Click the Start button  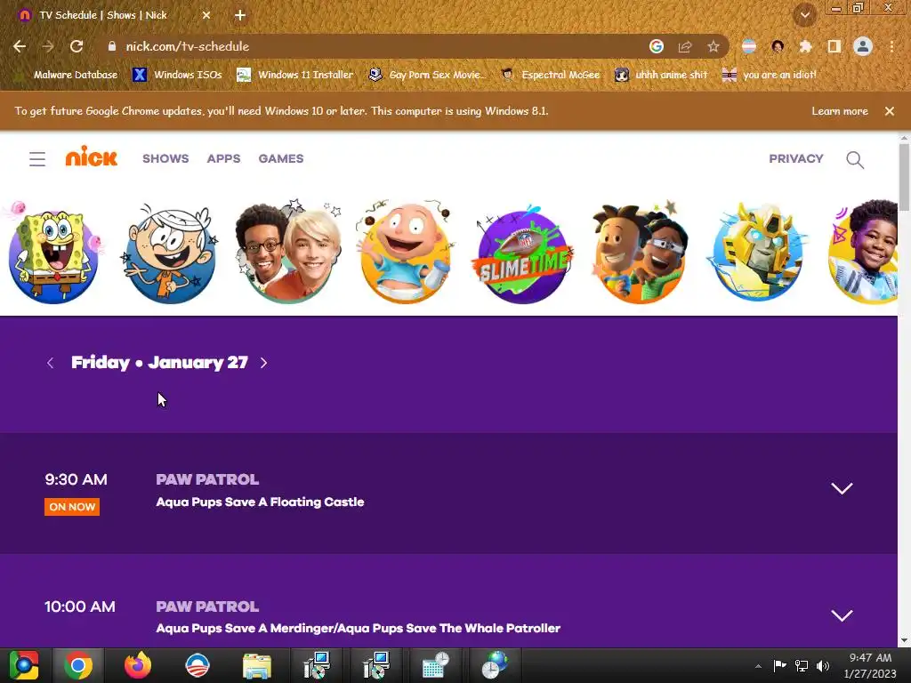tap(23, 665)
